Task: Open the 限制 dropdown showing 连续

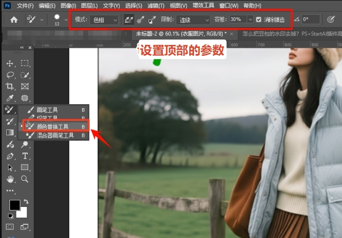Action: click(193, 20)
